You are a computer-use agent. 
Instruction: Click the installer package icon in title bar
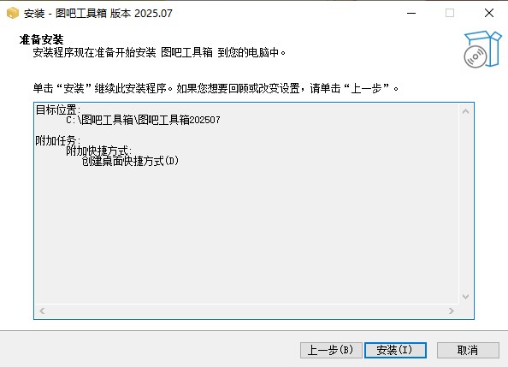pos(12,13)
